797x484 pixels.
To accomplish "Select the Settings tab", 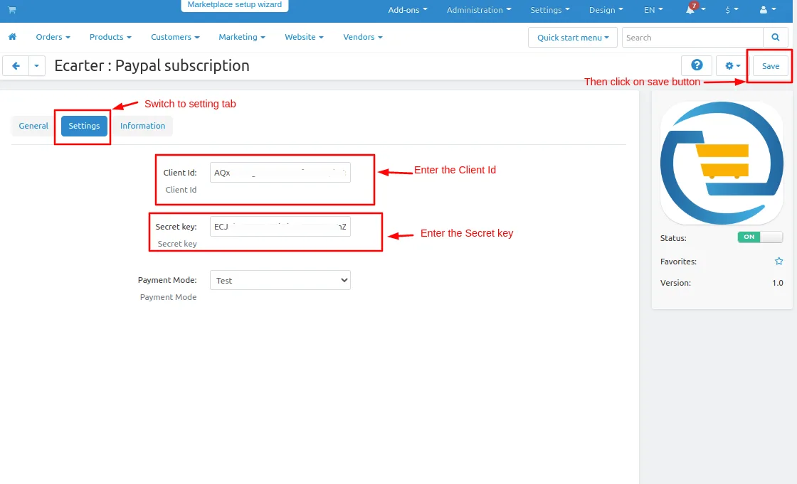I will [x=85, y=126].
